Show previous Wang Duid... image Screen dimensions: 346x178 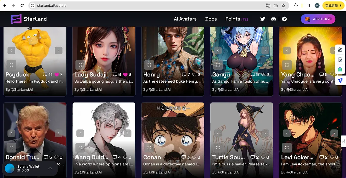(80, 133)
